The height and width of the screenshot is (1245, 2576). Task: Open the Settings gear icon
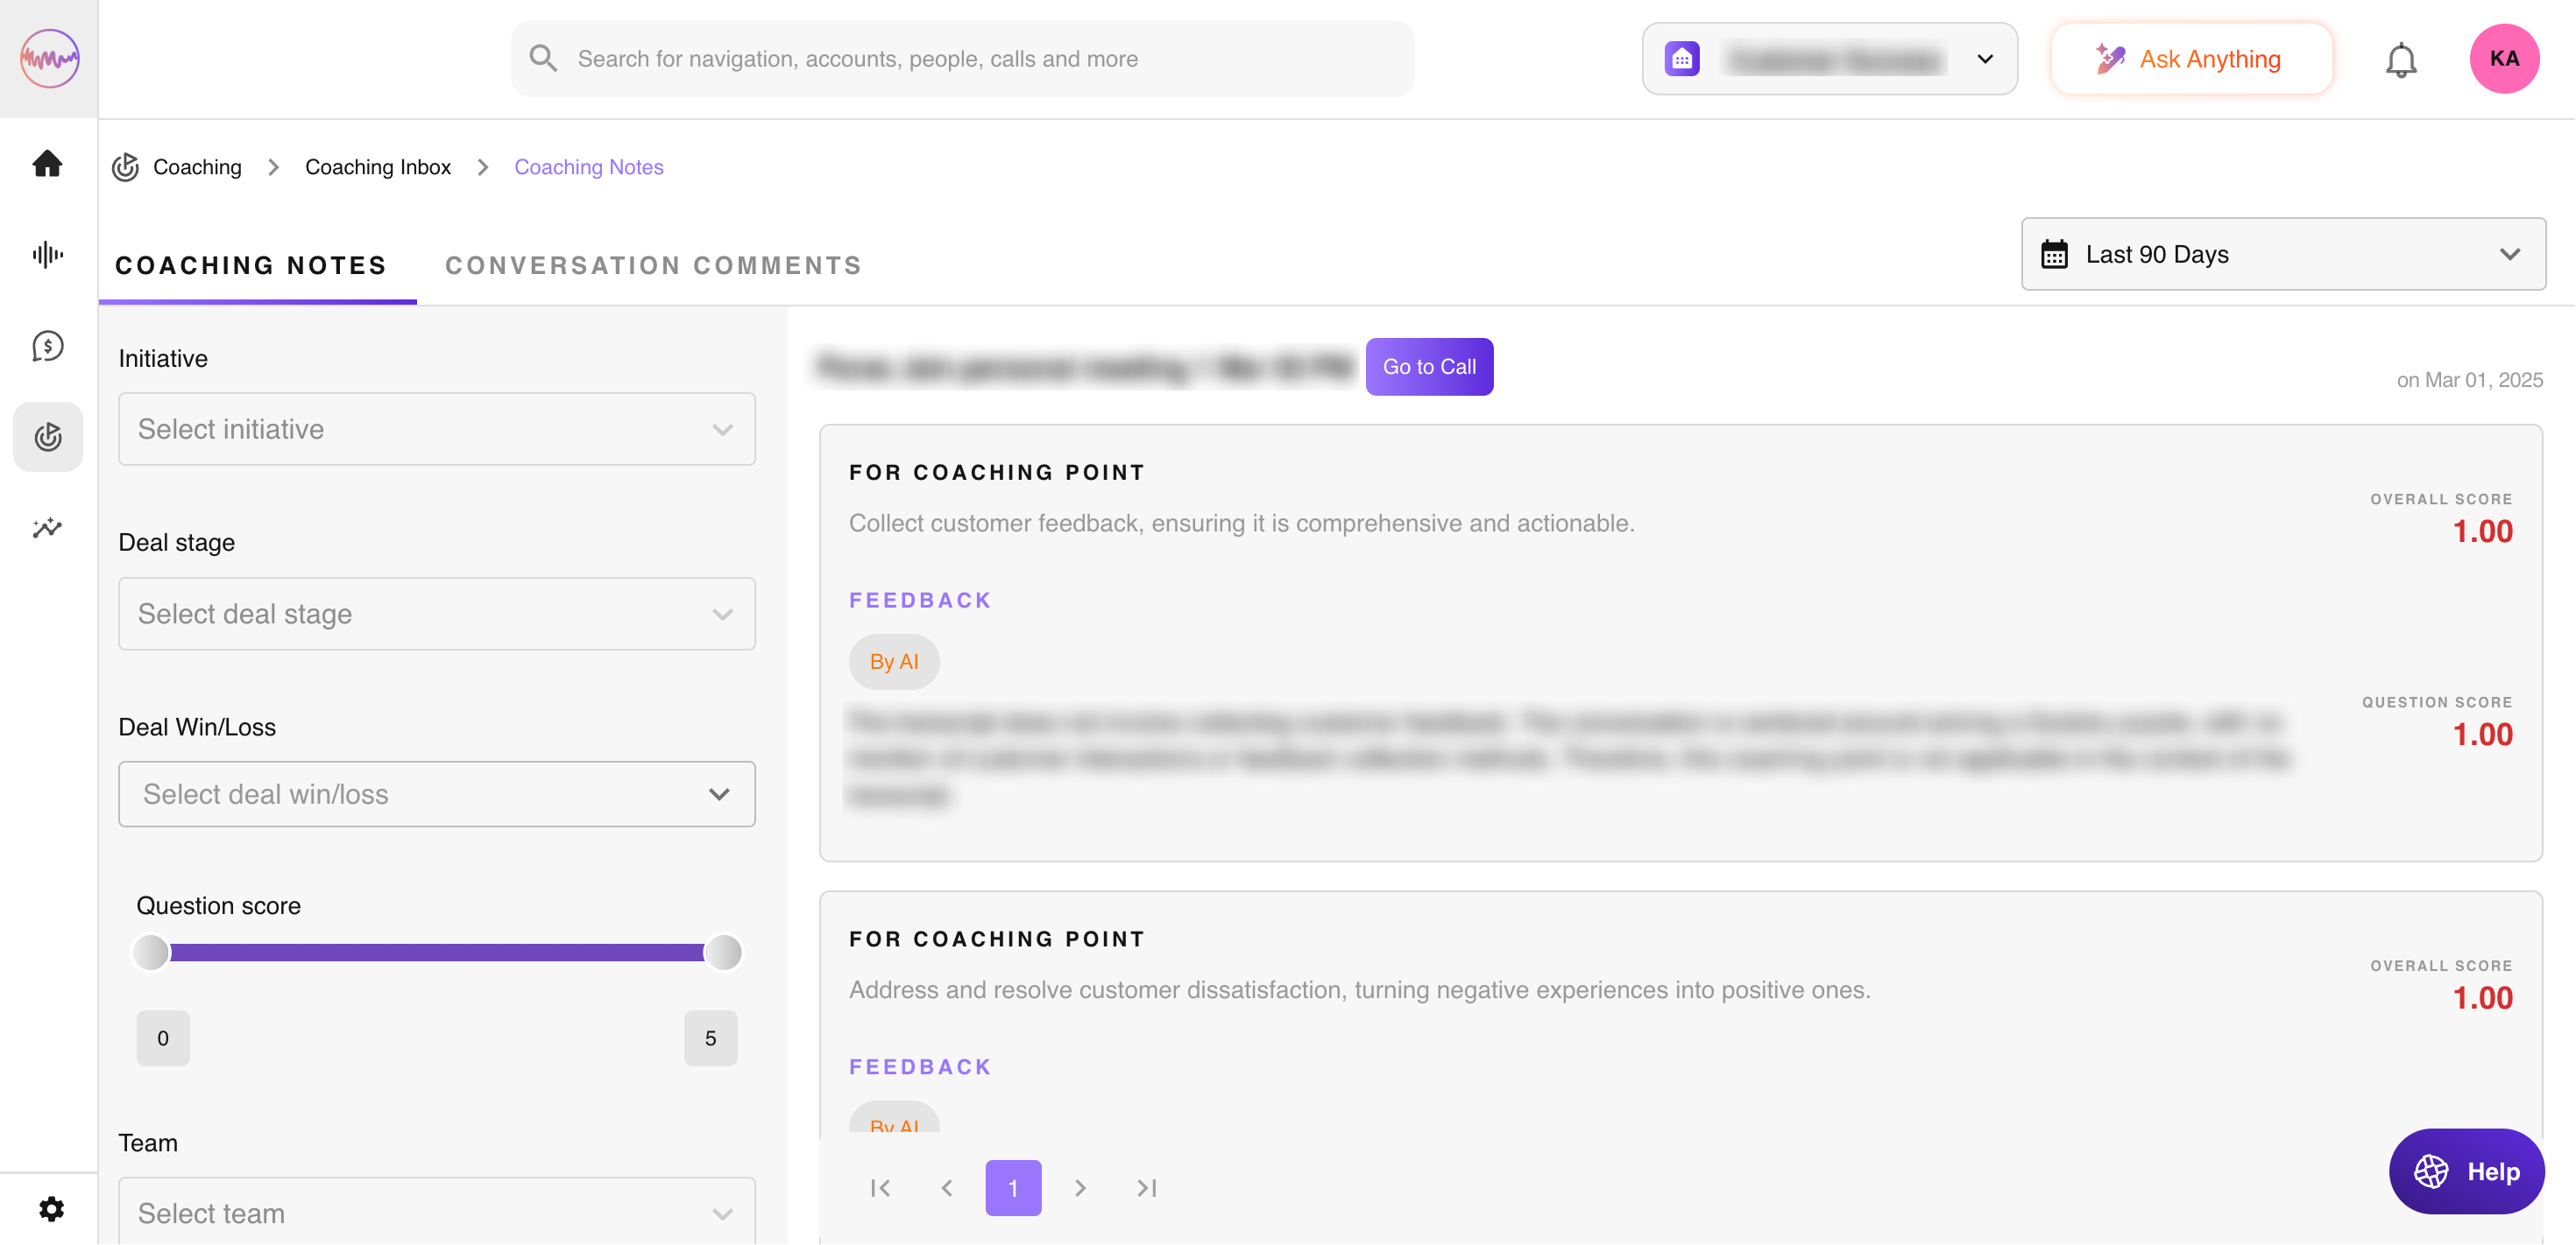click(51, 1208)
